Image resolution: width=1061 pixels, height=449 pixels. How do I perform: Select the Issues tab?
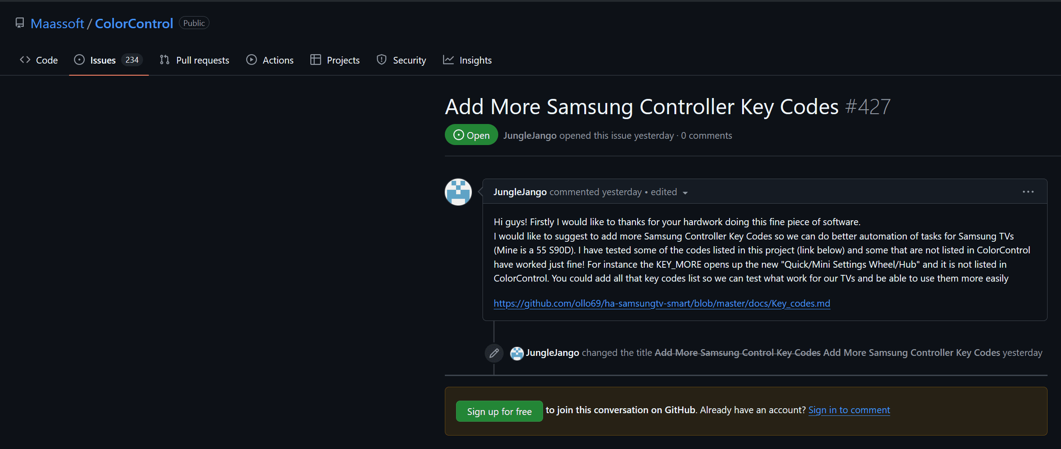(109, 60)
